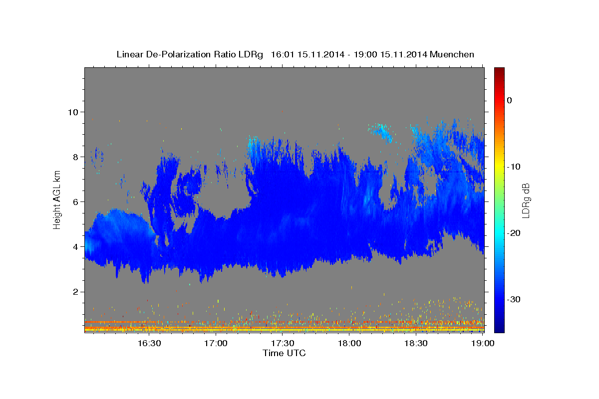The height and width of the screenshot is (399, 599).
Task: Click the height tick label '10'
Action: pos(74,112)
